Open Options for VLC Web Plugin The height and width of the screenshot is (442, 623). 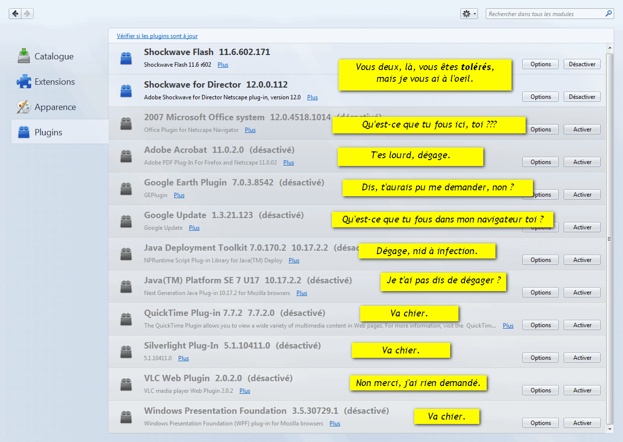pos(541,390)
